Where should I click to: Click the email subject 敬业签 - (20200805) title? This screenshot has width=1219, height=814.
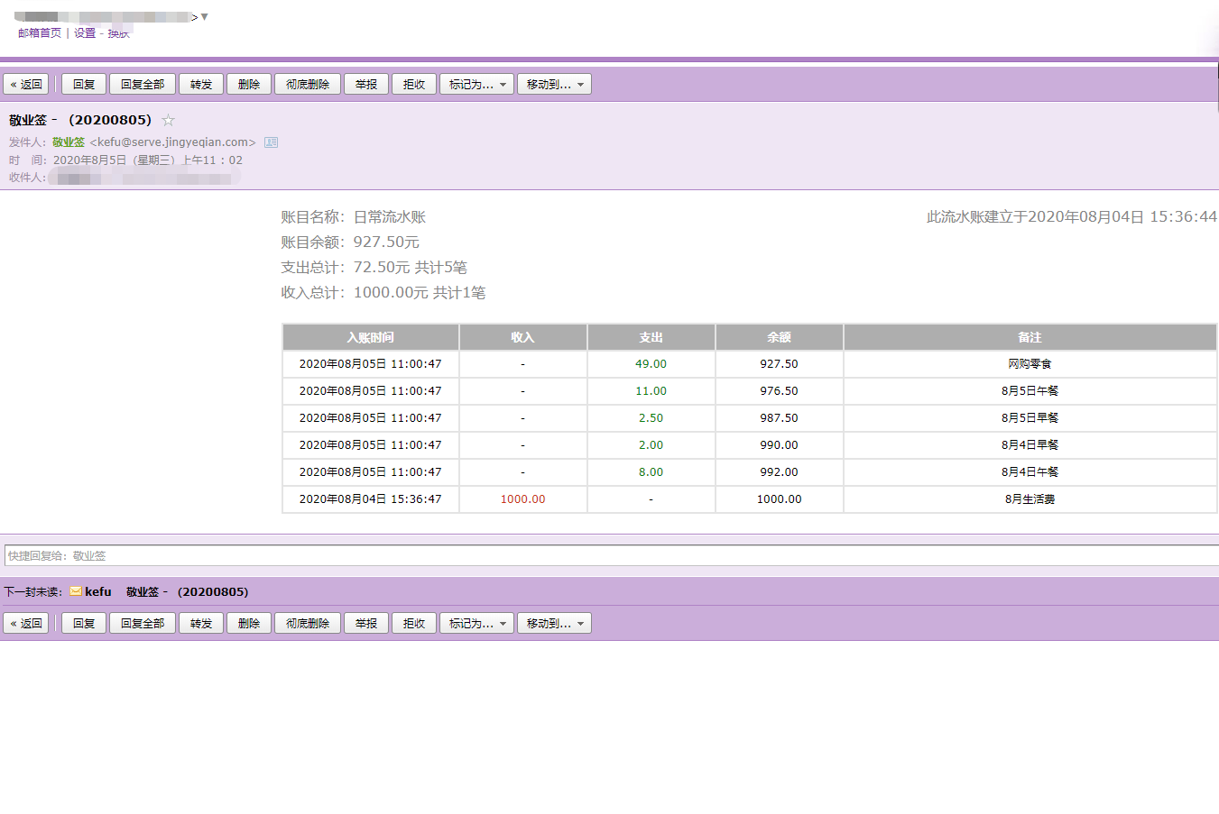pos(80,120)
